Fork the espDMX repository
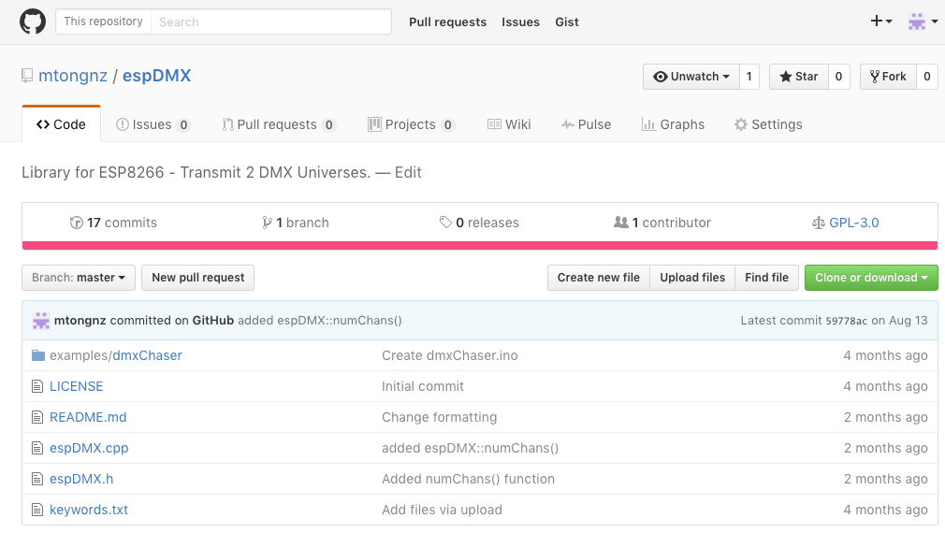 coord(887,77)
